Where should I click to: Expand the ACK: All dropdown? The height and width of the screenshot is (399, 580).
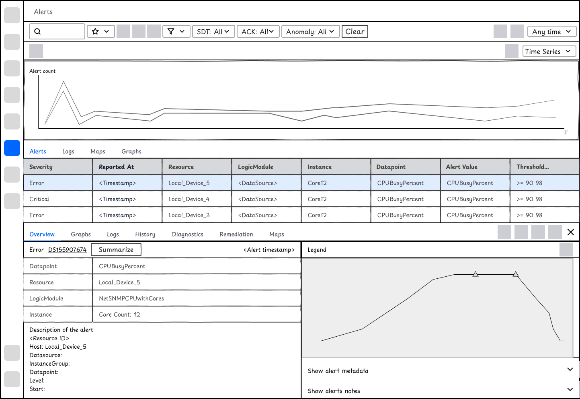coord(258,31)
